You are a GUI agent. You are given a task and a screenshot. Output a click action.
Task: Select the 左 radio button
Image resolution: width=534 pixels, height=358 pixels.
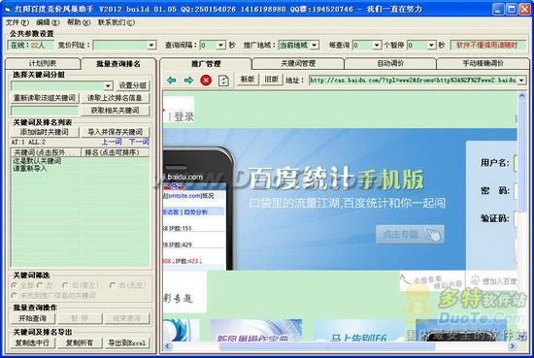tap(40, 285)
